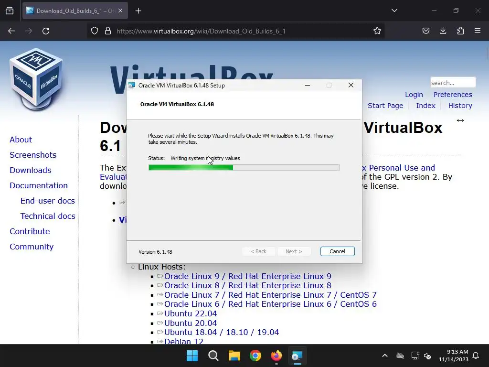
Task: Open the Login link
Action: click(414, 95)
